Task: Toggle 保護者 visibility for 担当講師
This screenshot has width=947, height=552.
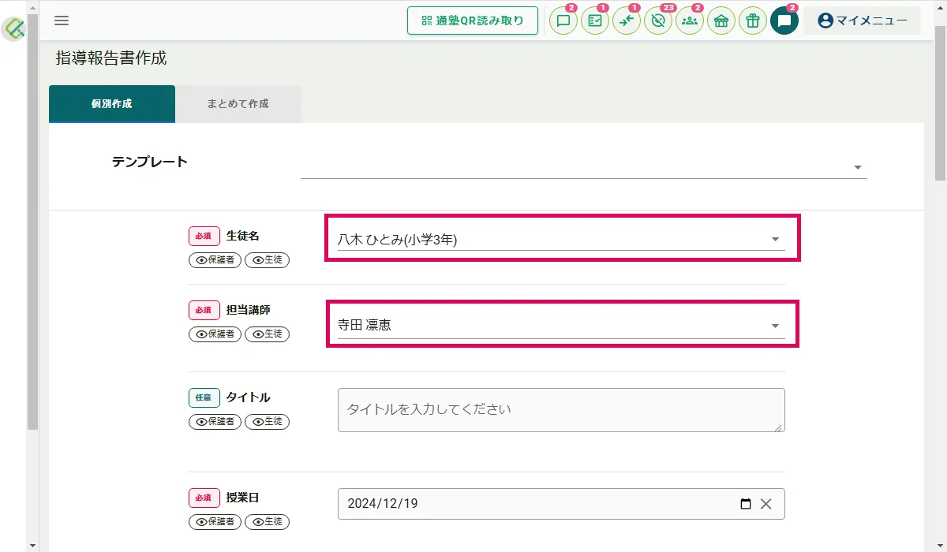Action: point(215,334)
